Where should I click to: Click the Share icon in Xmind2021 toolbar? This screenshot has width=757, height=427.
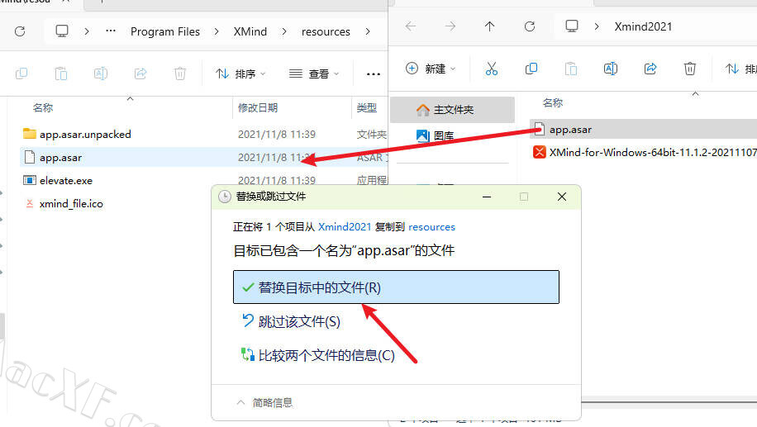(x=650, y=69)
